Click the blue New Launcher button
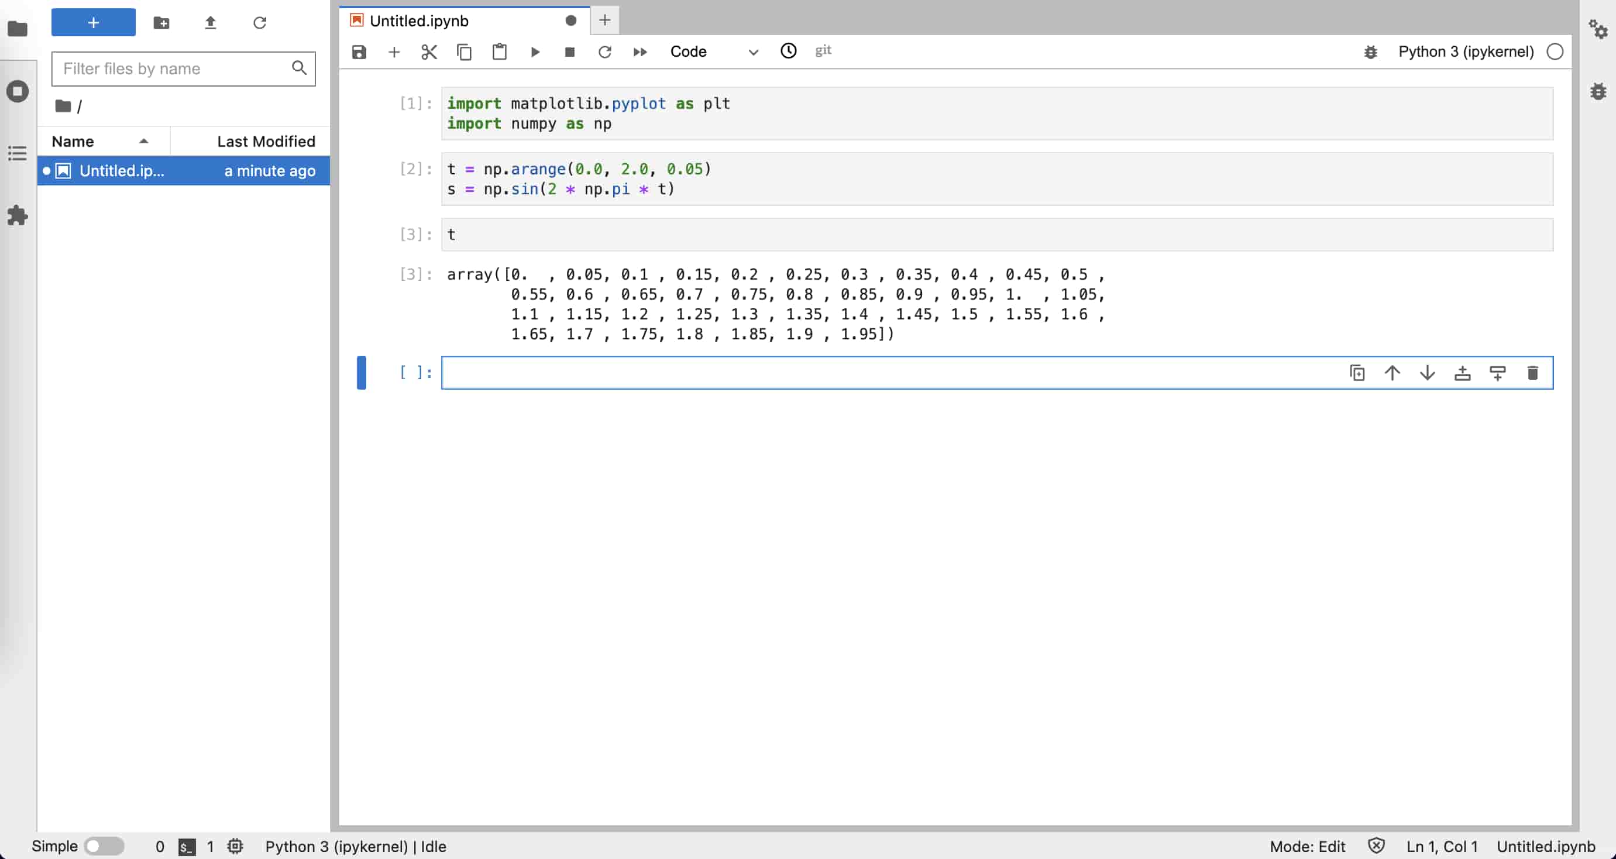1616x859 pixels. click(x=94, y=23)
